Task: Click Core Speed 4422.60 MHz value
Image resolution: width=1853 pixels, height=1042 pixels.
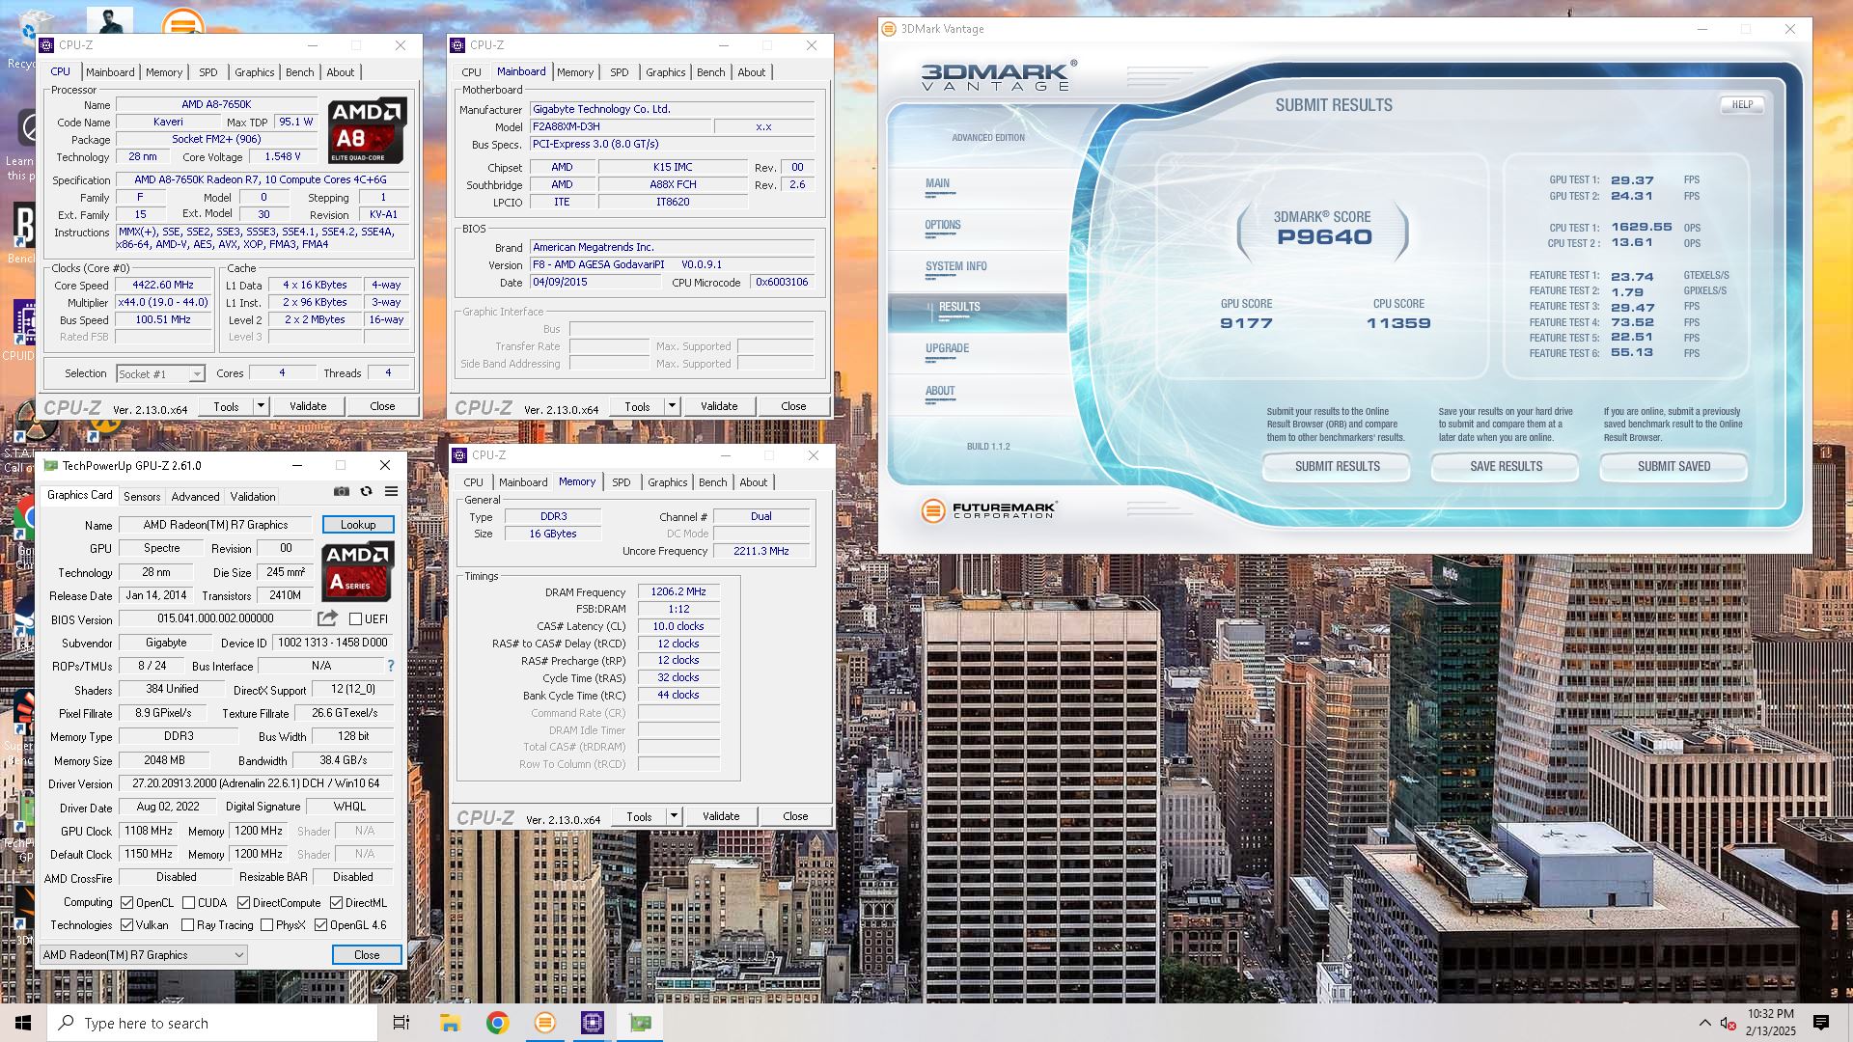Action: (163, 286)
